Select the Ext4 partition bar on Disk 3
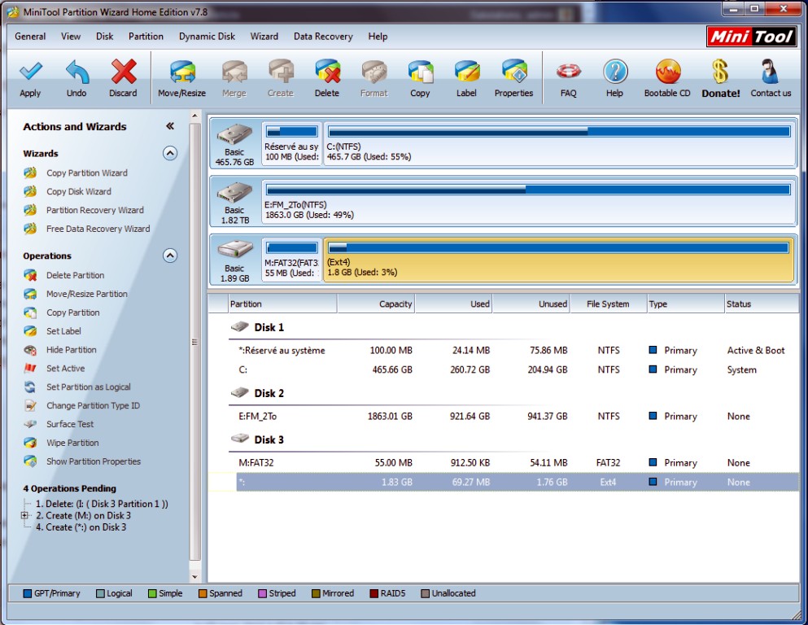The image size is (808, 625). click(558, 260)
